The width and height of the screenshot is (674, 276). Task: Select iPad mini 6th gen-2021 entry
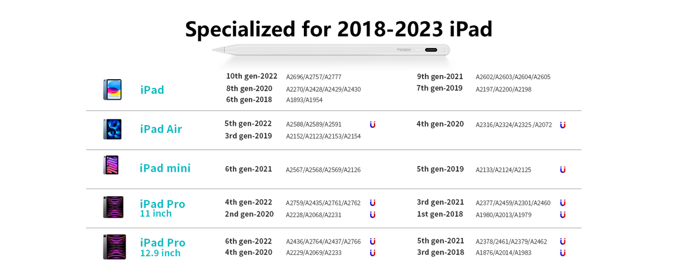pyautogui.click(x=249, y=169)
